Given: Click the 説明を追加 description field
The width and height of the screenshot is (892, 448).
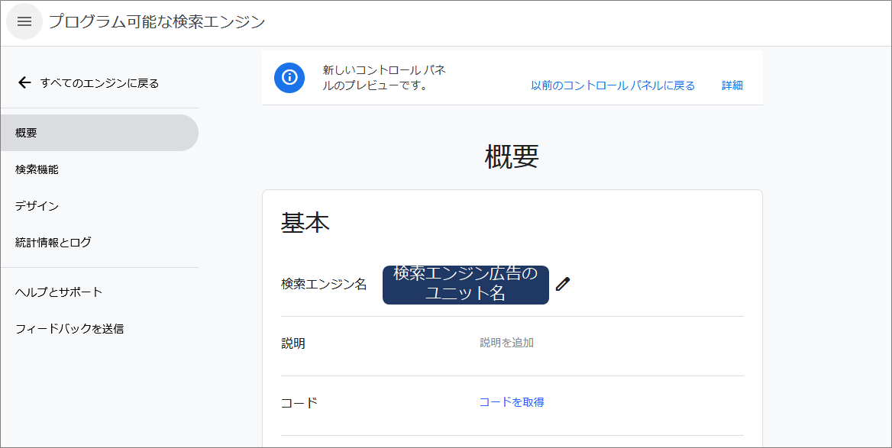Looking at the screenshot, I should 506,343.
